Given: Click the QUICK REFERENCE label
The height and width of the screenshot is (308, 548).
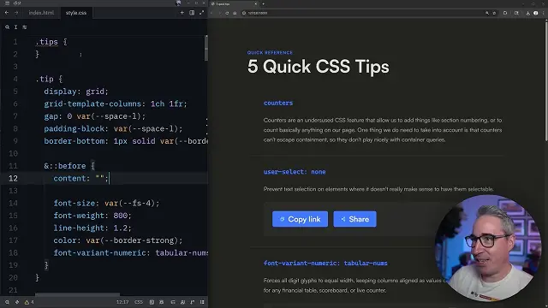Looking at the screenshot, I should coord(270,53).
